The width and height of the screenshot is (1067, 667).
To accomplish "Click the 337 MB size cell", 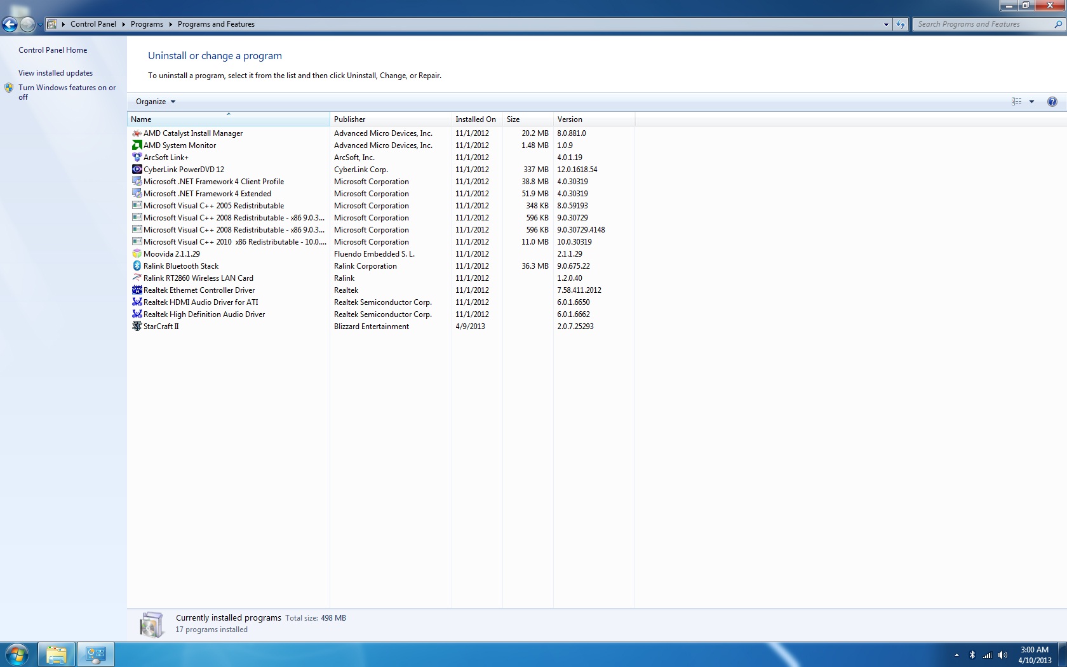I will pyautogui.click(x=536, y=170).
